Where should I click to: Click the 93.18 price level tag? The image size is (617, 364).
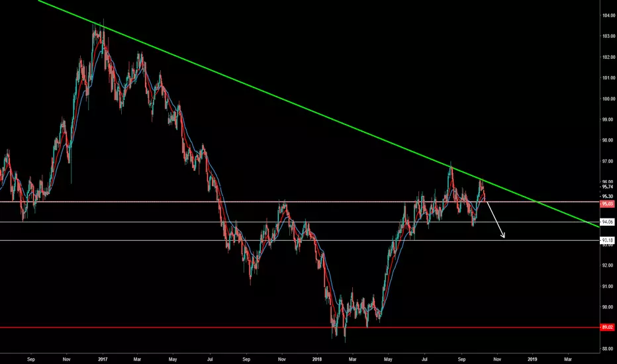click(607, 240)
